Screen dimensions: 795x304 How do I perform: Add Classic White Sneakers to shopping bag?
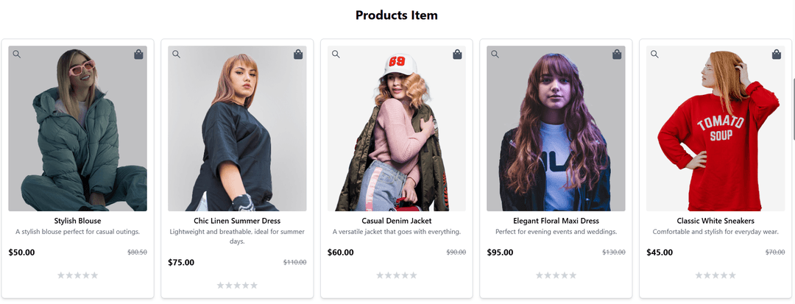click(x=776, y=54)
